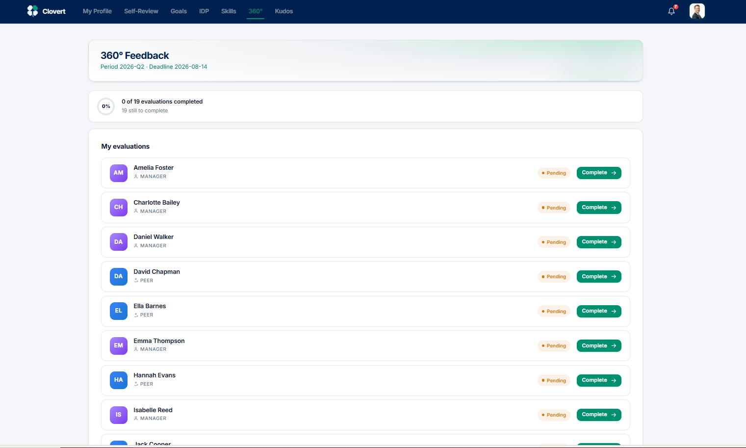Viewport: 746px width, 448px height.
Task: Open the notifications bell icon
Action: (x=671, y=11)
